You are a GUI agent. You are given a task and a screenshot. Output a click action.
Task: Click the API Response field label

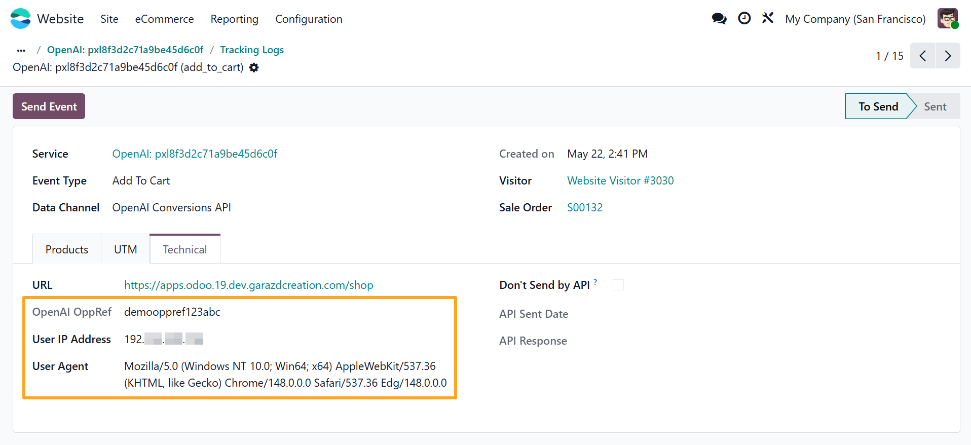point(533,341)
